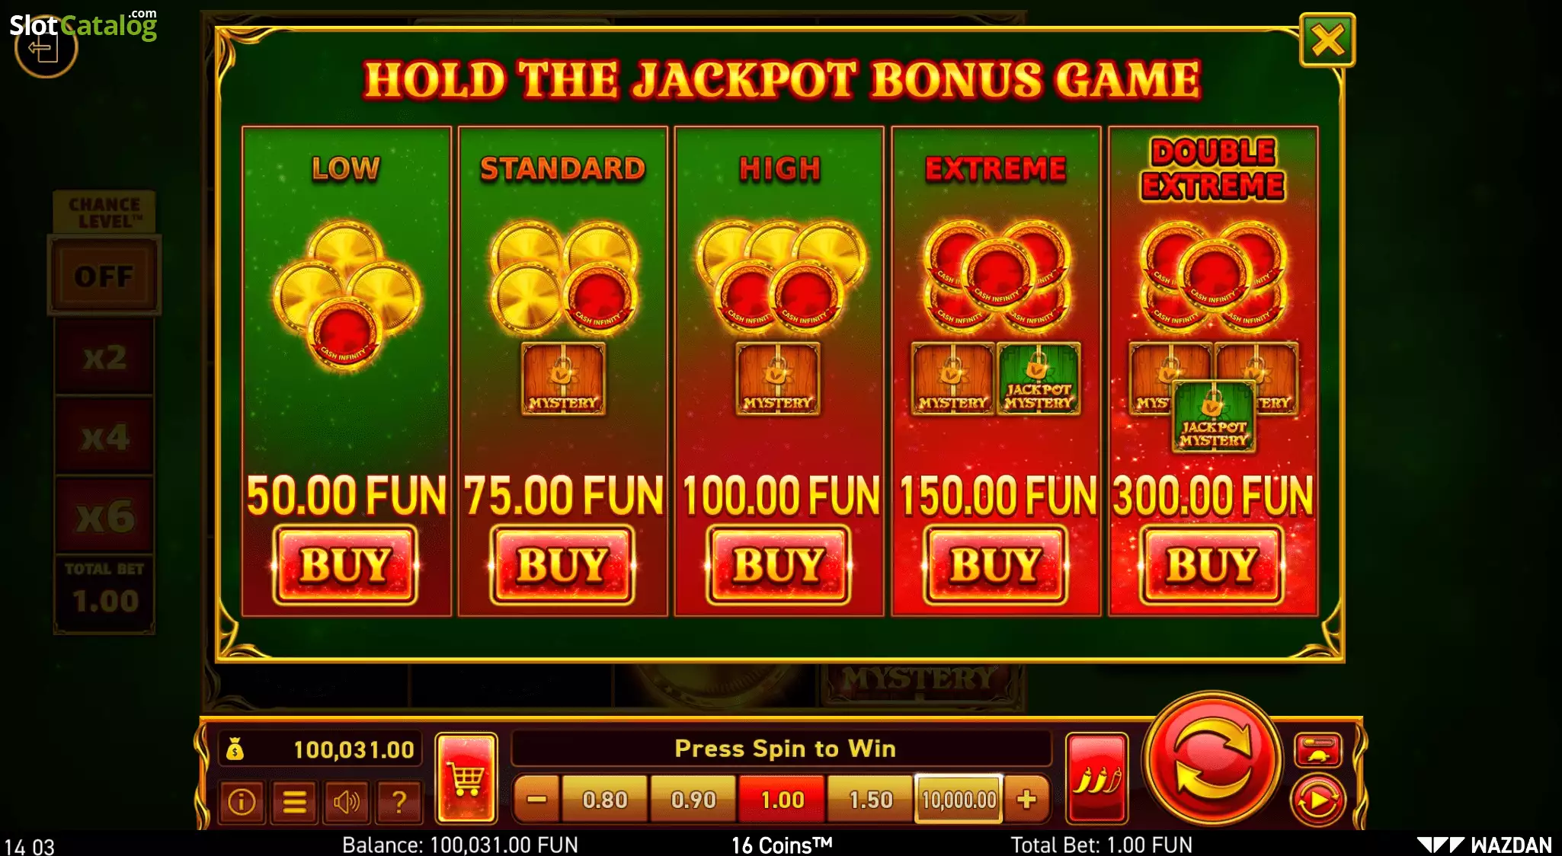
Task: Open the help question mark icon
Action: point(399,802)
